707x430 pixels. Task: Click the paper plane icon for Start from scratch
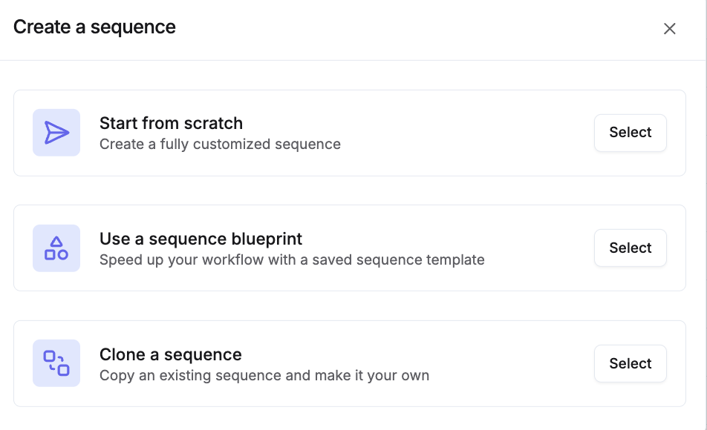[56, 133]
